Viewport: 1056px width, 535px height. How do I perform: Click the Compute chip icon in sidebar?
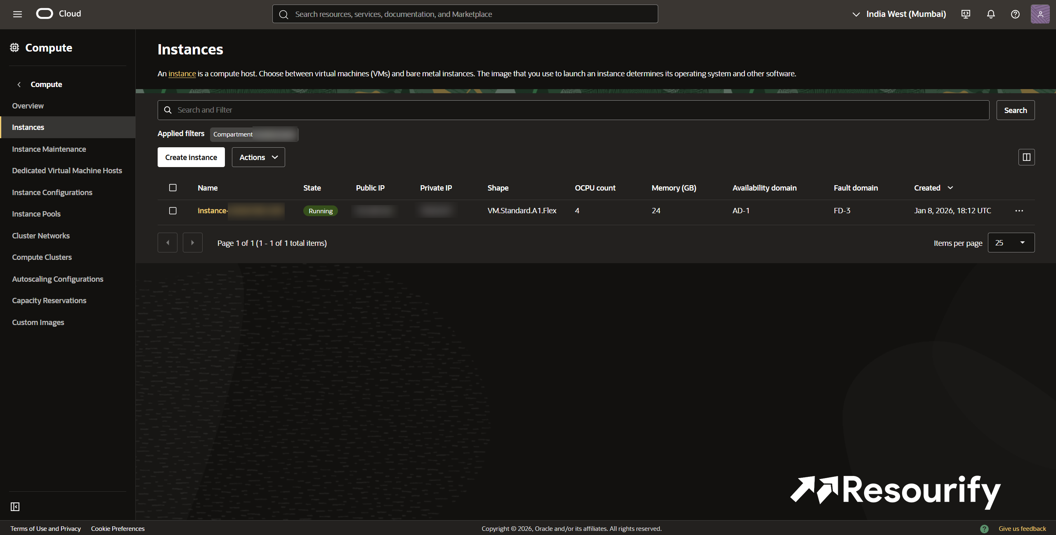pos(14,47)
